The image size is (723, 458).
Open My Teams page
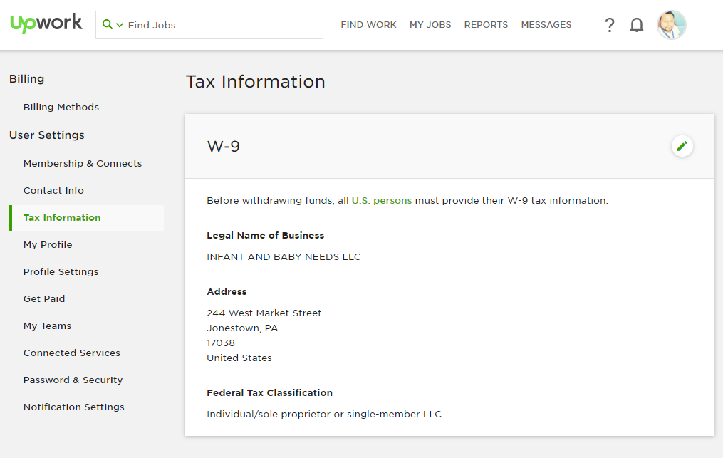coord(47,326)
